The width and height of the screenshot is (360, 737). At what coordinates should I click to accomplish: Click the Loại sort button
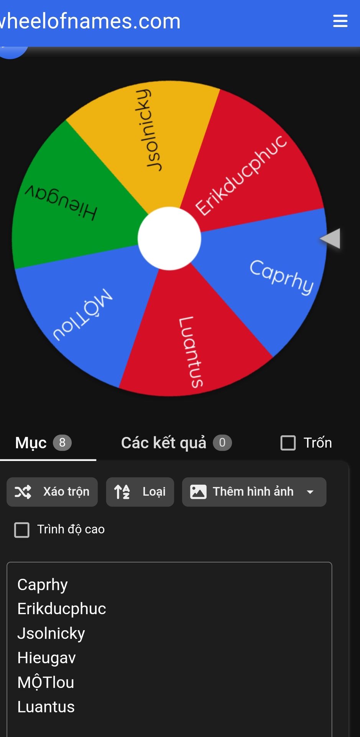click(x=140, y=492)
